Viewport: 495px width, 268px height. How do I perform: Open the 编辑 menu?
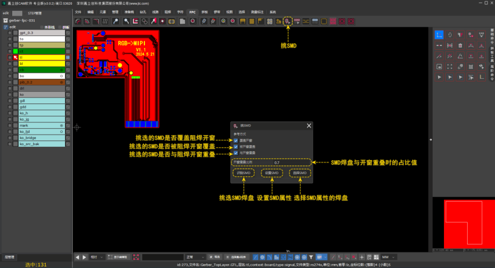pos(91,12)
